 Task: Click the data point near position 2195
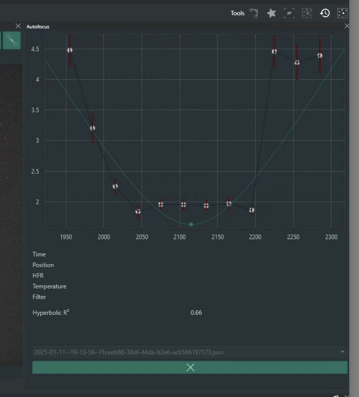coord(252,210)
